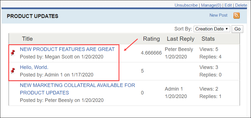Open NEW PRODUCT FEATURES ARE GREAT post
The width and height of the screenshot is (251, 118).
coord(67,49)
